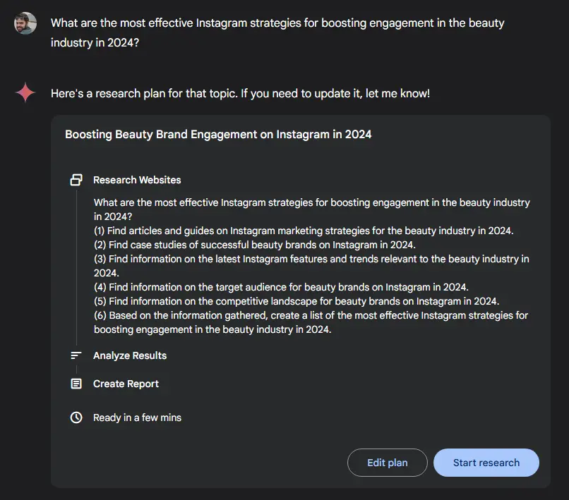Expand the Create Report step
This screenshot has height=500, width=569.
(126, 384)
